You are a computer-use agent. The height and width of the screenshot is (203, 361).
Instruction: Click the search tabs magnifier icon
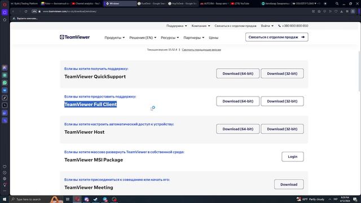pyautogui.click(x=337, y=3)
